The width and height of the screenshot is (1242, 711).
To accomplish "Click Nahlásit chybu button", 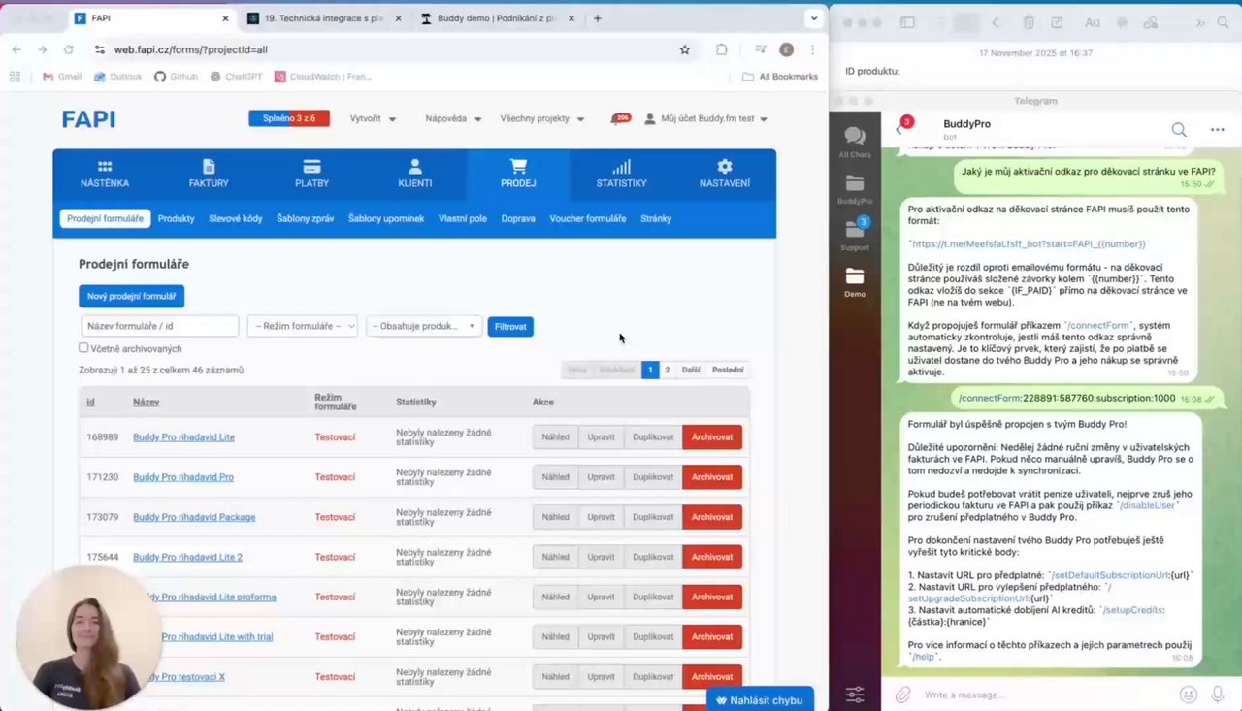I will pos(760,699).
